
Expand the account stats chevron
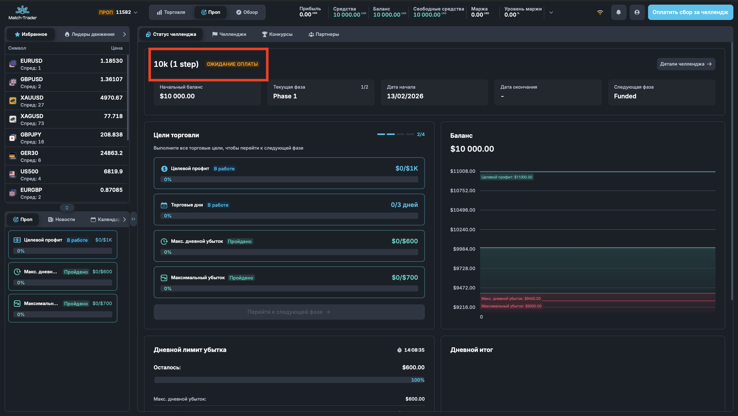(551, 12)
